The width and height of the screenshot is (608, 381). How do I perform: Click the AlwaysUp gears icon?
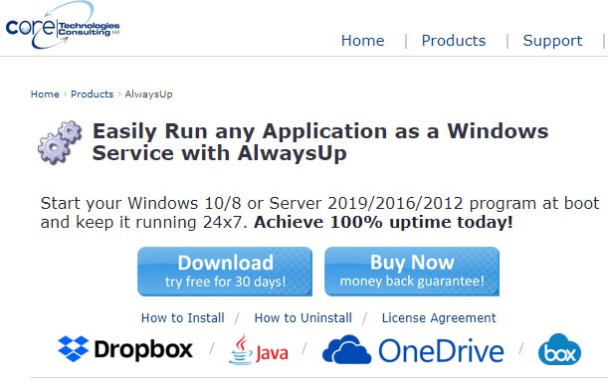[x=60, y=142]
